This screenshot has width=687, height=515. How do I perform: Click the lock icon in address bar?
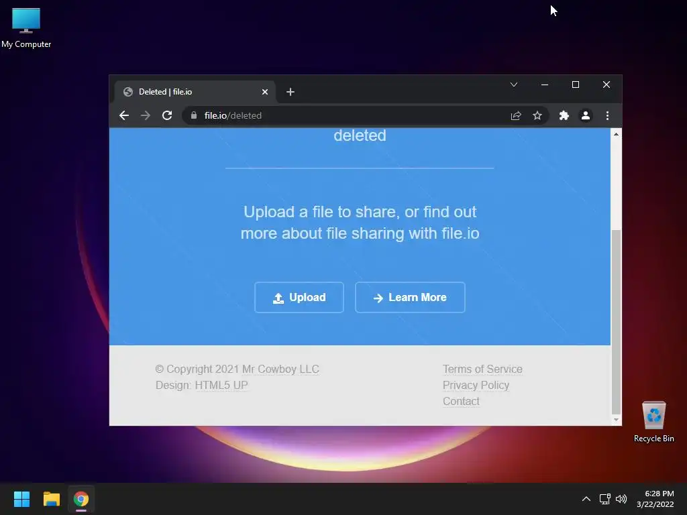194,115
